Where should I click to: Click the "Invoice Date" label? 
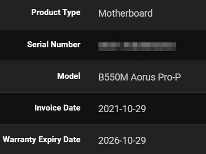tap(58, 108)
